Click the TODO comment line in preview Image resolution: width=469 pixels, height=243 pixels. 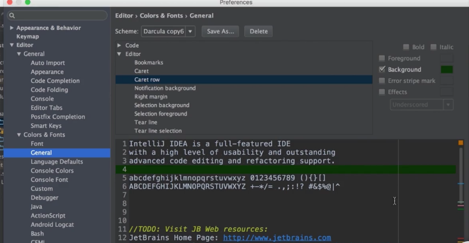click(198, 229)
